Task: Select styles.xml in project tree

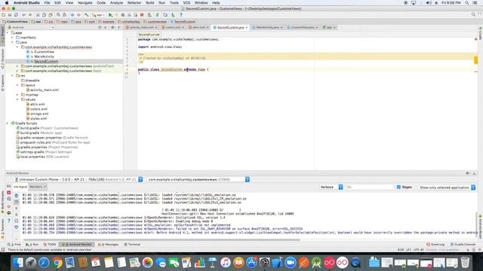Action: (38, 119)
